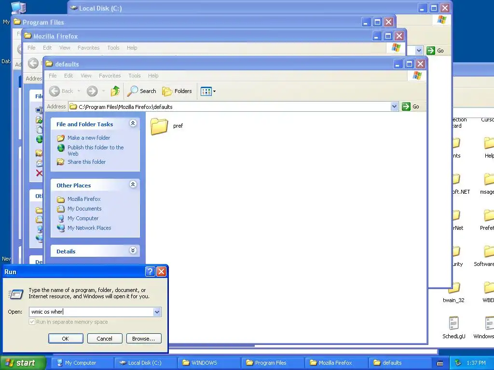494x370 pixels.
Task: Select the twain_32 folder in WINDOWS window
Action: click(453, 291)
